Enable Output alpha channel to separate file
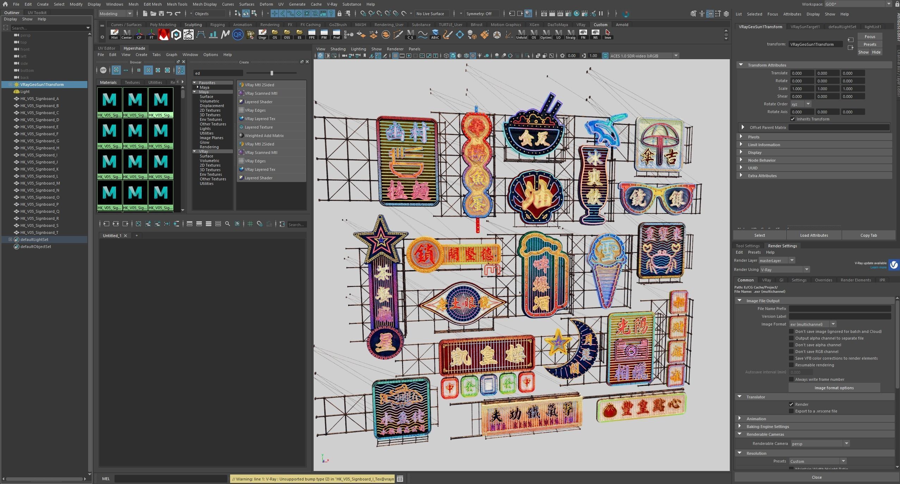This screenshot has height=484, width=900. [x=791, y=338]
